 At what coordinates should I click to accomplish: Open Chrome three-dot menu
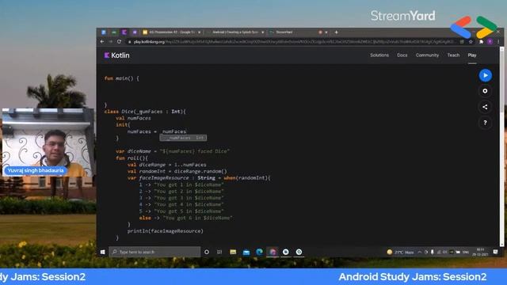point(498,42)
